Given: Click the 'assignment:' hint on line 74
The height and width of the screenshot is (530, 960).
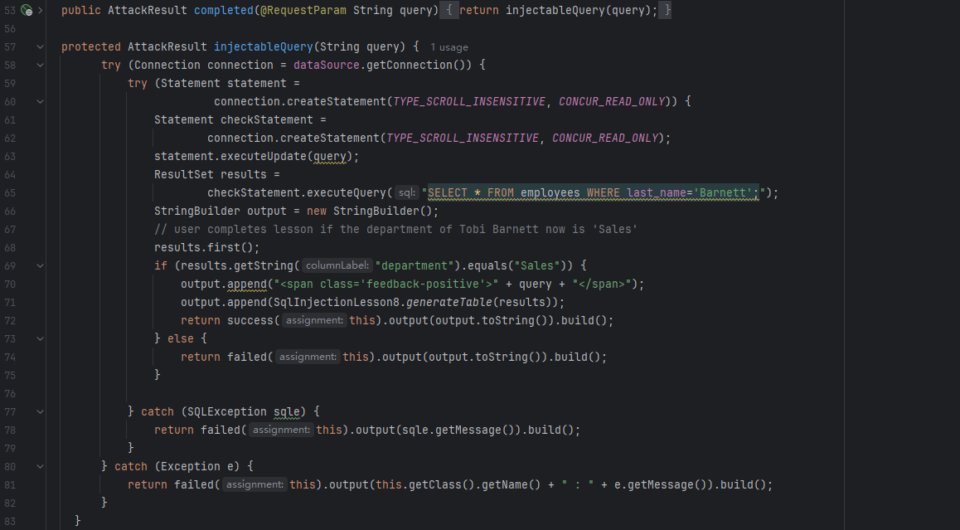Looking at the screenshot, I should pyautogui.click(x=308, y=357).
